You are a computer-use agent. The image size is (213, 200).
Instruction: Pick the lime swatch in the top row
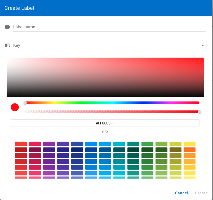(x=175, y=144)
